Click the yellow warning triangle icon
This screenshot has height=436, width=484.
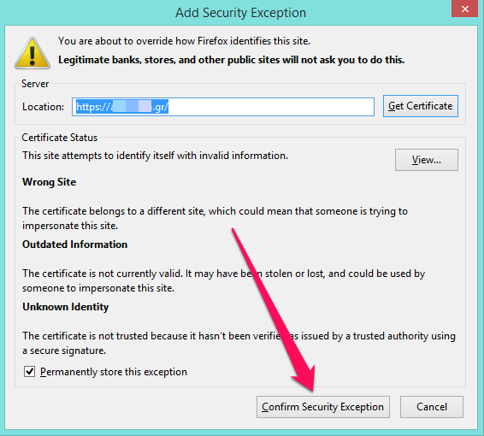(x=32, y=53)
